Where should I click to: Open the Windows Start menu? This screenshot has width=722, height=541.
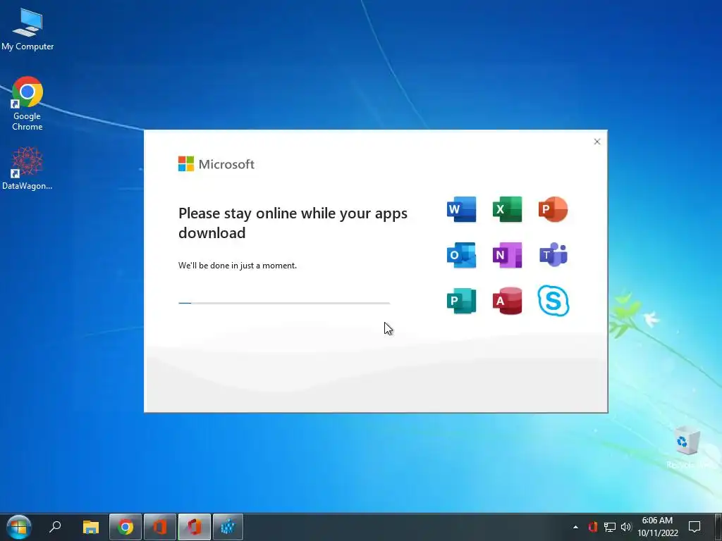[19, 527]
